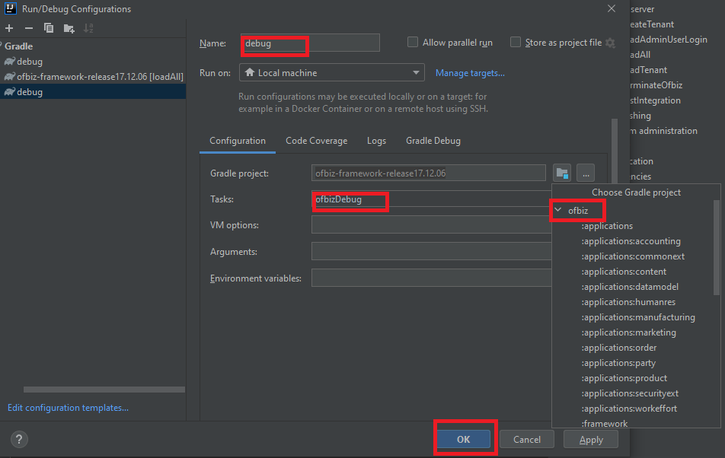Click the Name input field

tap(310, 43)
